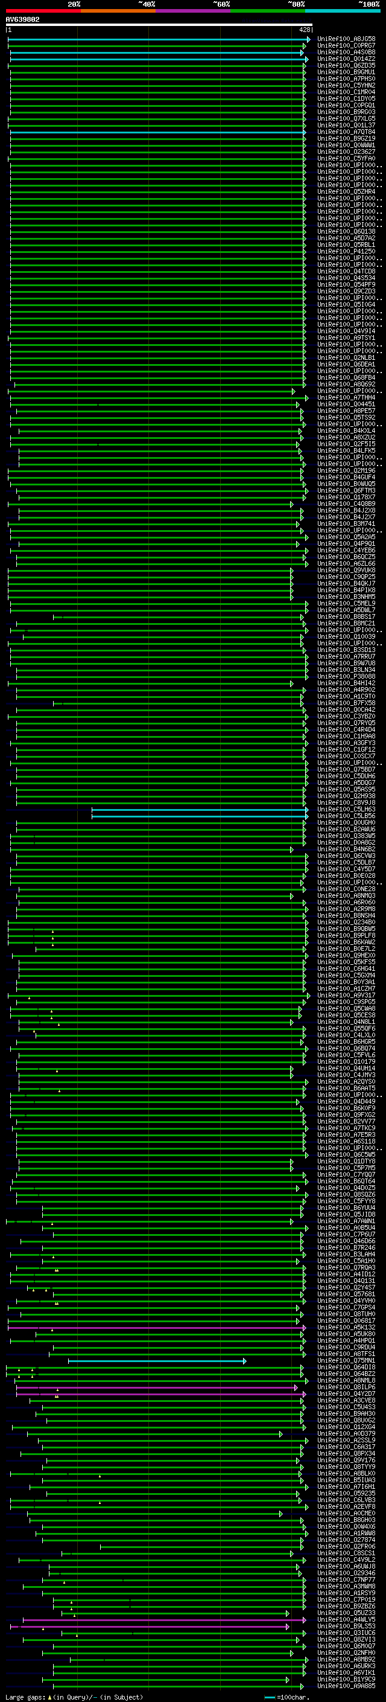Select the UniRef100_Q383W5 hit label
The height and width of the screenshot is (1702, 386).
346,836
